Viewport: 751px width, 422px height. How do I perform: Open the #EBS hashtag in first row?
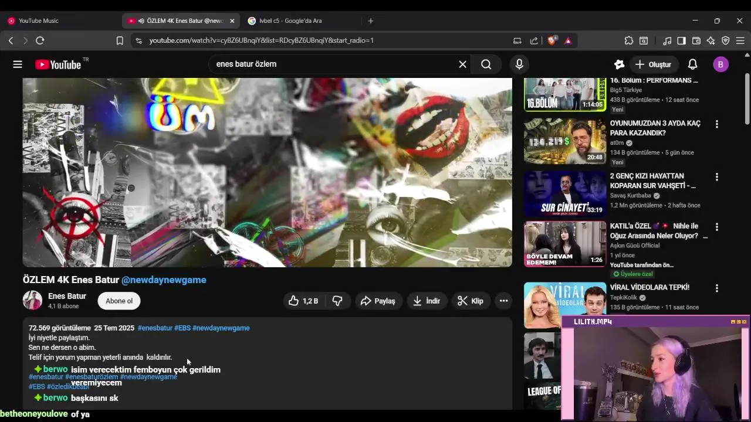pyautogui.click(x=182, y=328)
